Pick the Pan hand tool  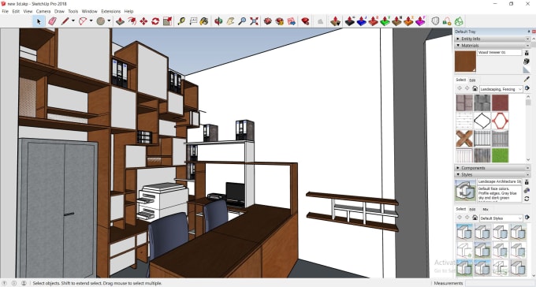click(230, 21)
